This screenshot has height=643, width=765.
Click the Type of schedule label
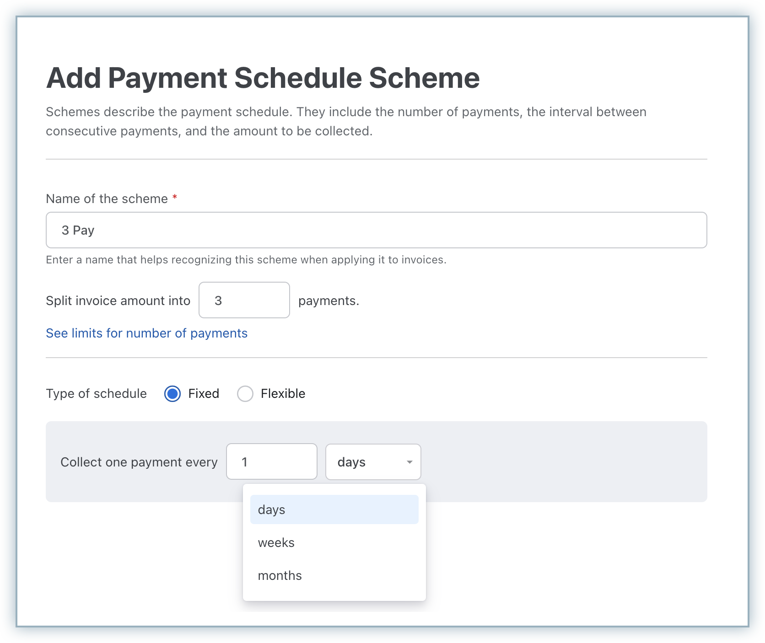point(96,394)
